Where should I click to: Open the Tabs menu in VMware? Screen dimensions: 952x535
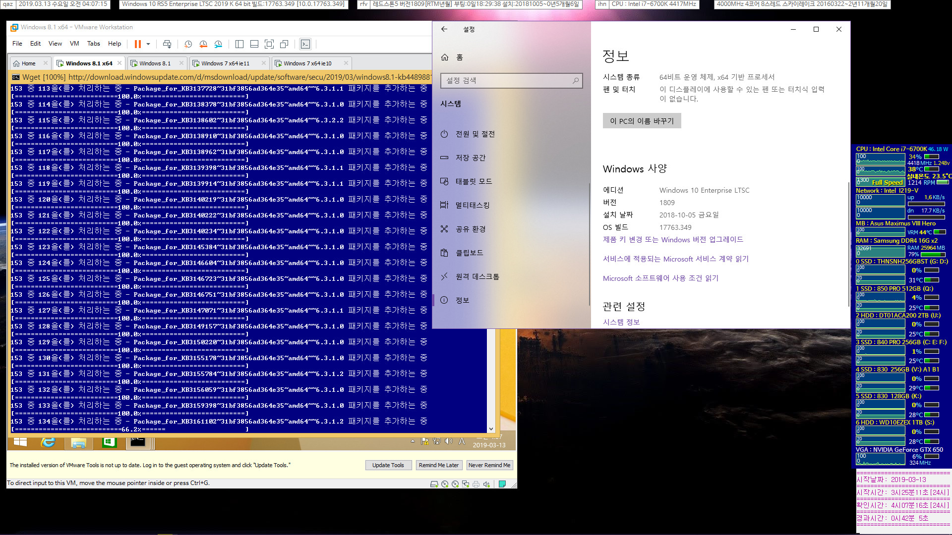[x=94, y=44]
